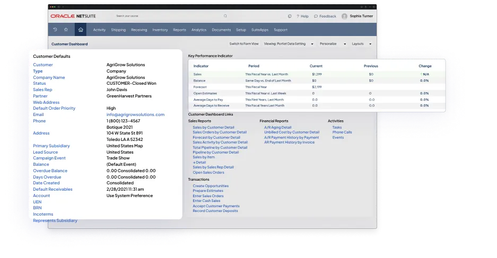The image size is (497, 258).
Task: Click the GreenHarvest Partners value
Action: [x=129, y=96]
